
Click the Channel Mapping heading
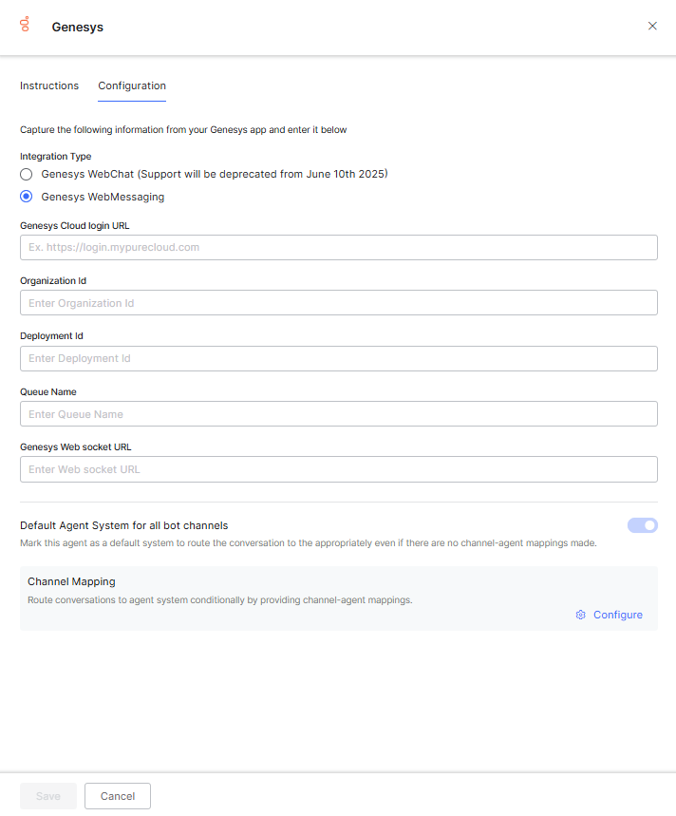71,581
